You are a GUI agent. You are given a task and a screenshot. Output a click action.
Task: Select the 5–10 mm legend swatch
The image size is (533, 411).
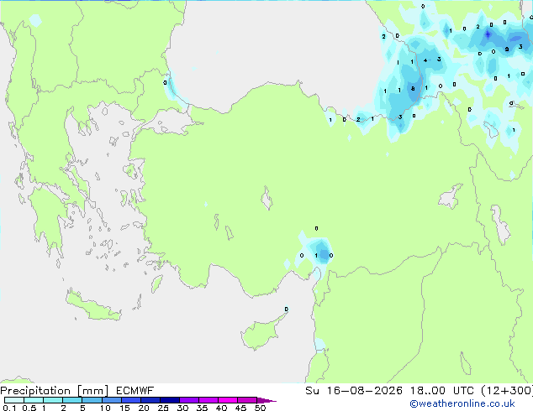pyautogui.click(x=92, y=400)
